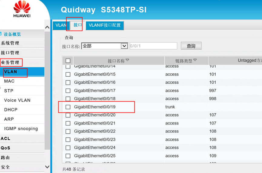
Task: Click GigabitEthernet0/0/25 interface name
Action: (x=95, y=156)
